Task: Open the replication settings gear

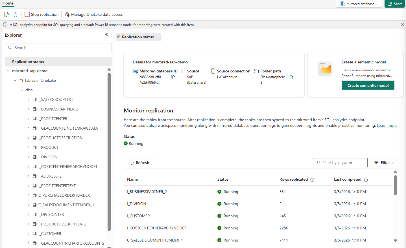Action: tap(15, 14)
